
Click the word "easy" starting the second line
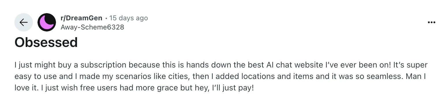point(22,77)
